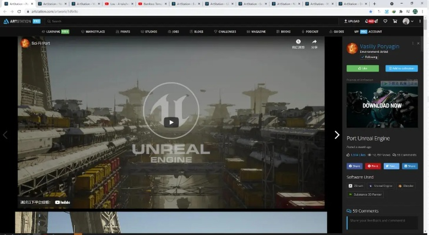
Task: Open the Download Now ad banner
Action: pyautogui.click(x=382, y=105)
